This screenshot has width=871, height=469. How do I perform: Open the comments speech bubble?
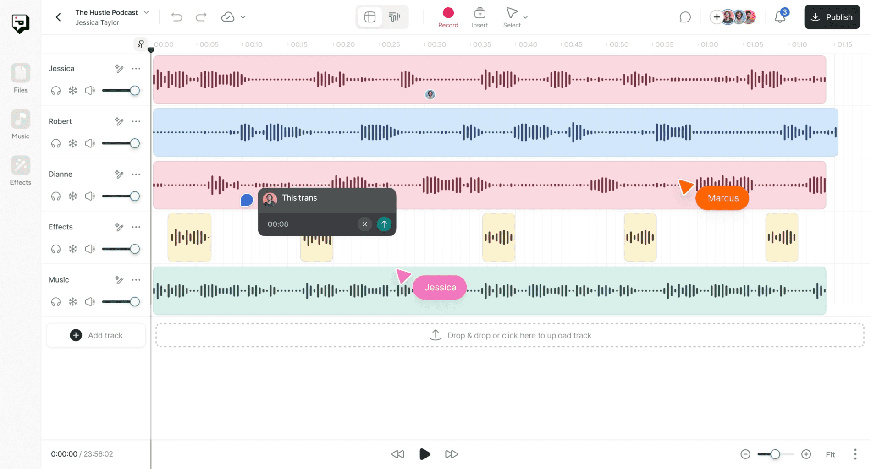tap(685, 17)
